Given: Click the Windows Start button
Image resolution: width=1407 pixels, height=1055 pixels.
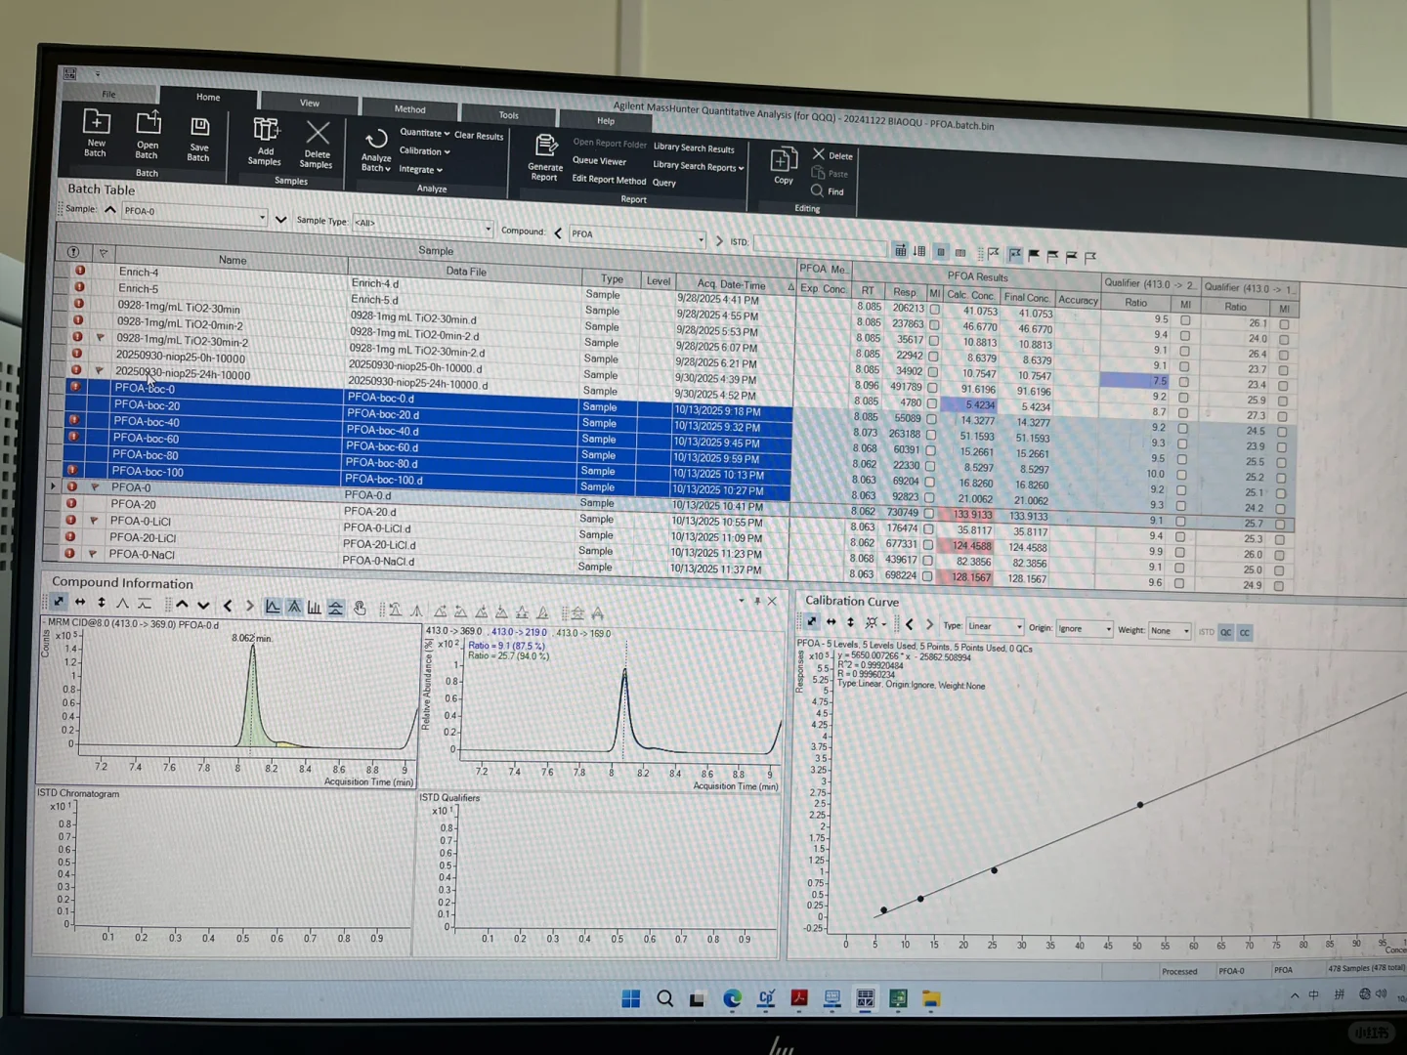Looking at the screenshot, I should pos(631,997).
